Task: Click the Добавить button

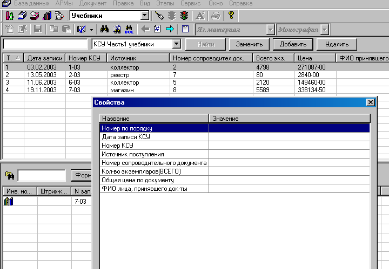Action: [293, 44]
